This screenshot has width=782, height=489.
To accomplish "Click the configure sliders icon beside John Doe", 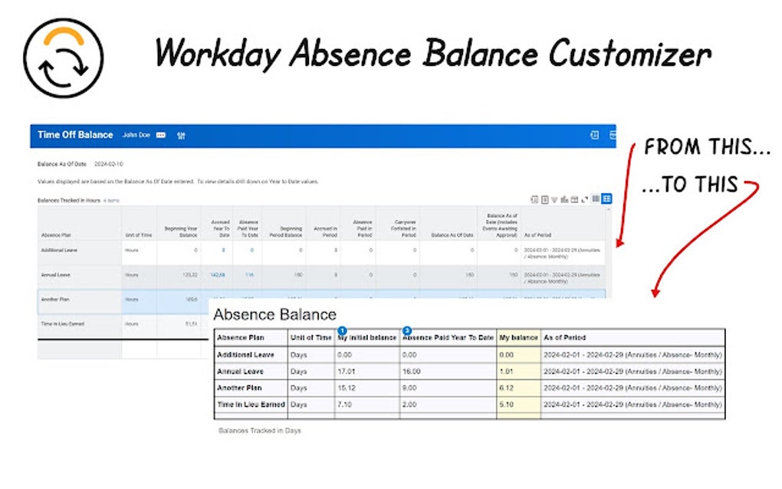I will tap(181, 134).
